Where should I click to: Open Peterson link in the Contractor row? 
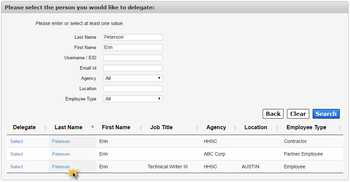click(x=61, y=141)
